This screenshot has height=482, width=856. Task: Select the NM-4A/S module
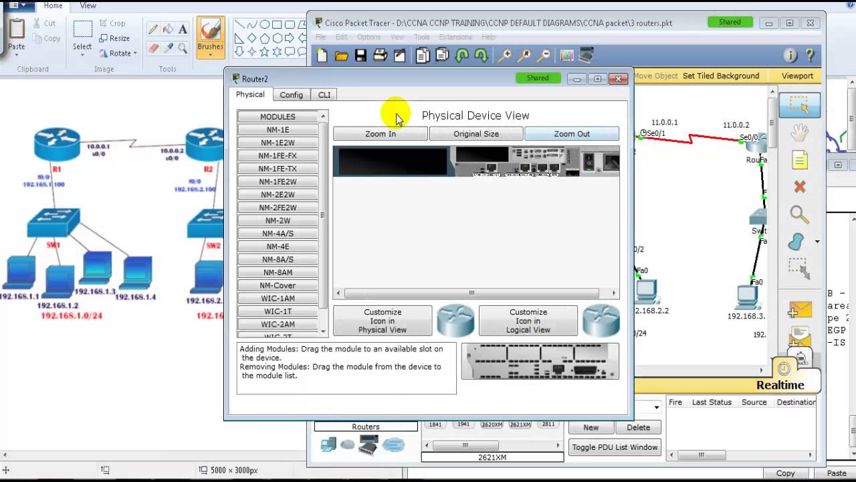tap(278, 234)
